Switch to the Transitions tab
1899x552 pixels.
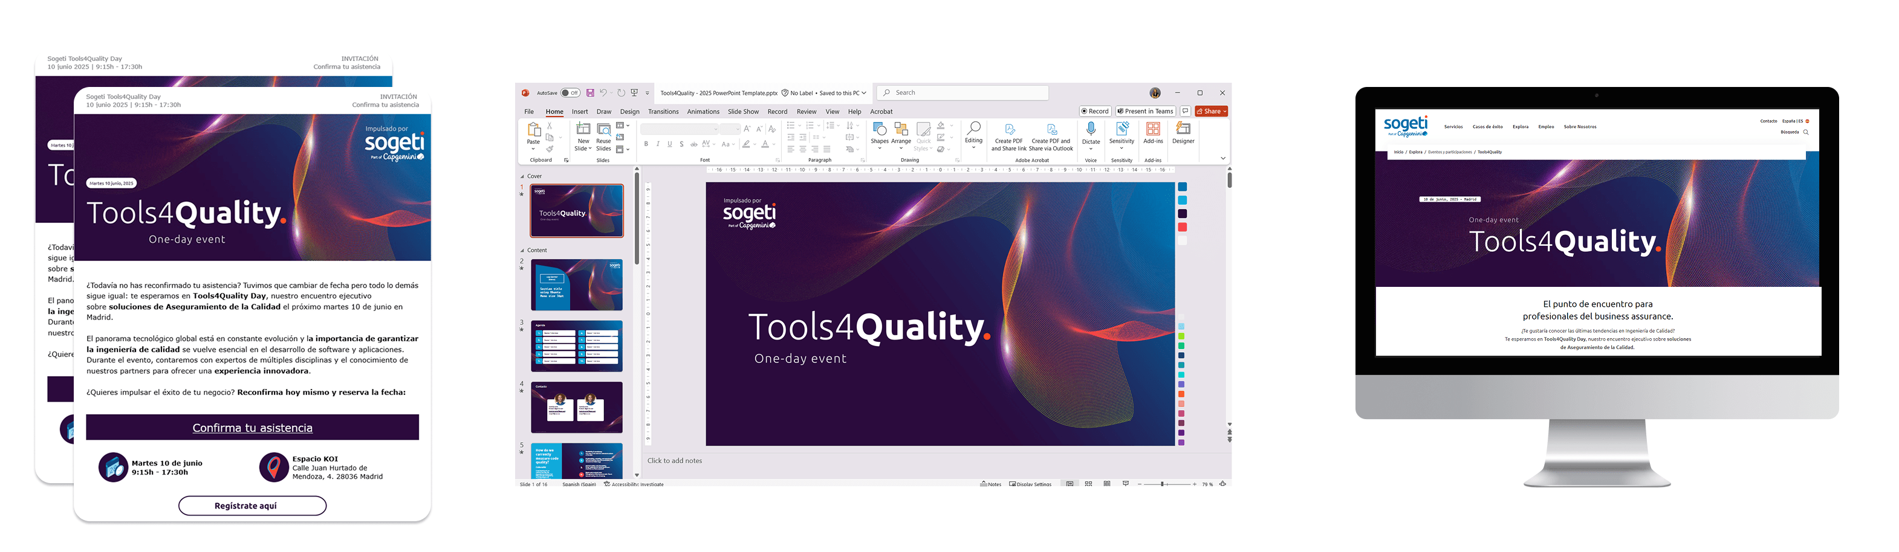[663, 112]
